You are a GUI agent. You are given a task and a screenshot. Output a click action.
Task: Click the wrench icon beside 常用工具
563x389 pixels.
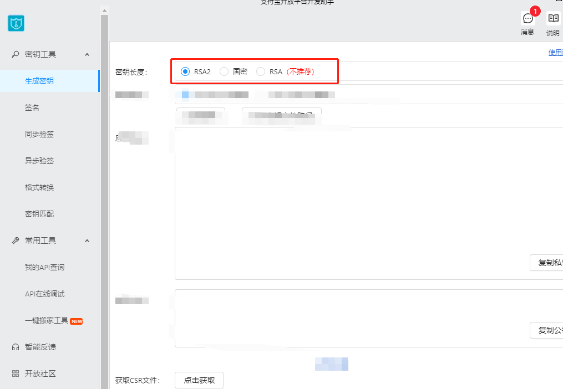[16, 240]
